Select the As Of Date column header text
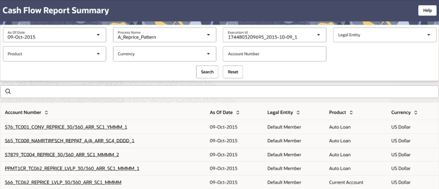 [221, 113]
